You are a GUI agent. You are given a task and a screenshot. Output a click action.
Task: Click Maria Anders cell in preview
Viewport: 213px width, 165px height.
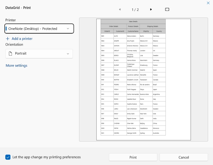133,36
